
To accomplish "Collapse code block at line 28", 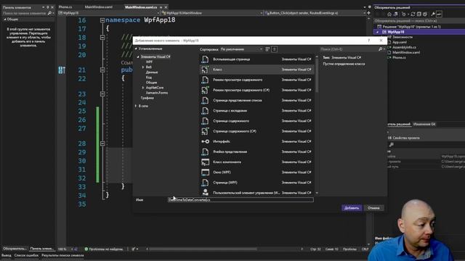I will 102,144.
